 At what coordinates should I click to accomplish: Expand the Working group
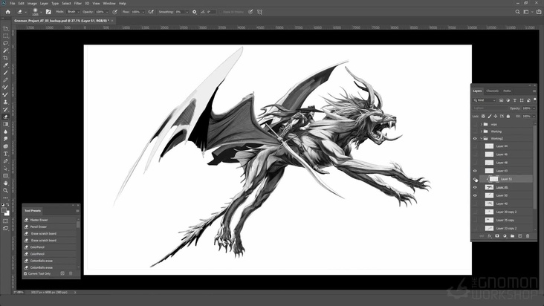tap(482, 131)
